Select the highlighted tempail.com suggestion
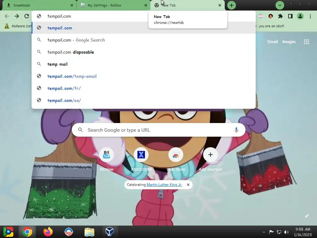Viewport: 317px width, 238px height. click(144, 28)
